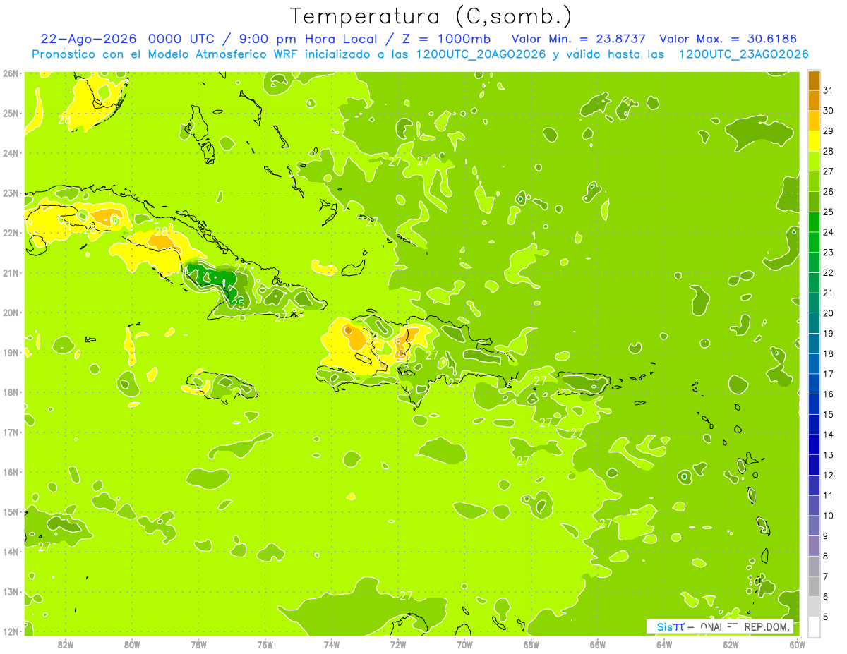Click the 31 label on the color scale
This screenshot has height=654, width=847.
(829, 91)
